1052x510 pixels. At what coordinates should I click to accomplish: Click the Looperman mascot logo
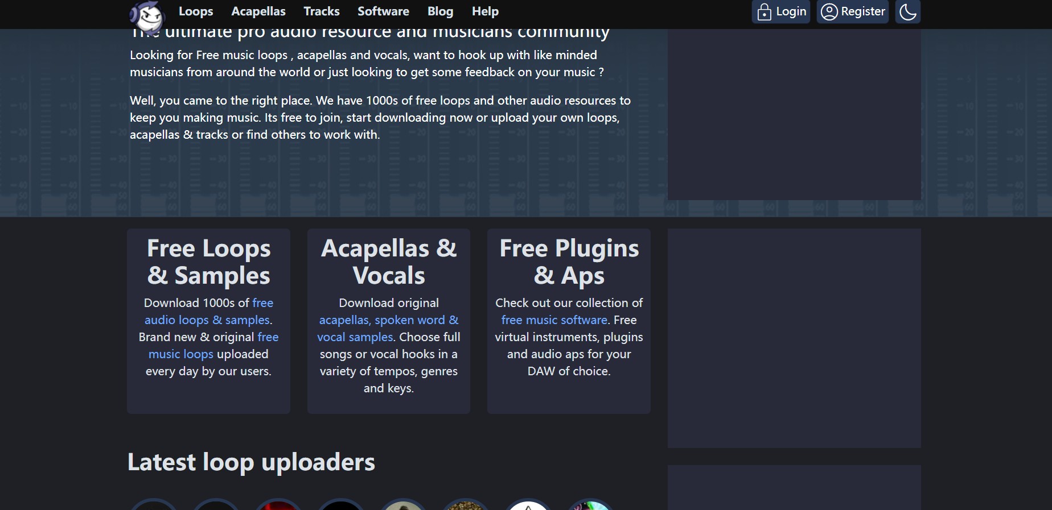coord(147,16)
